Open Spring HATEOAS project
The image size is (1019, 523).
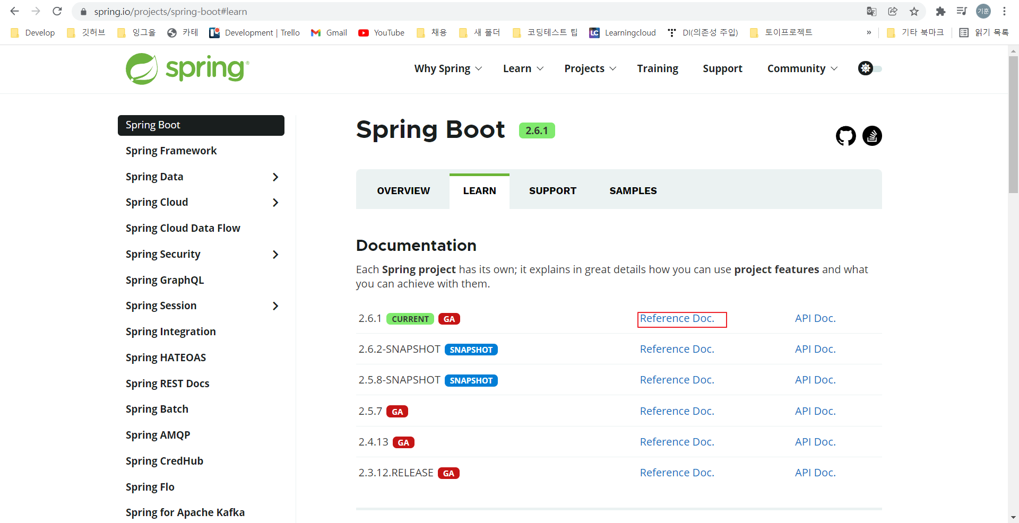[166, 358]
